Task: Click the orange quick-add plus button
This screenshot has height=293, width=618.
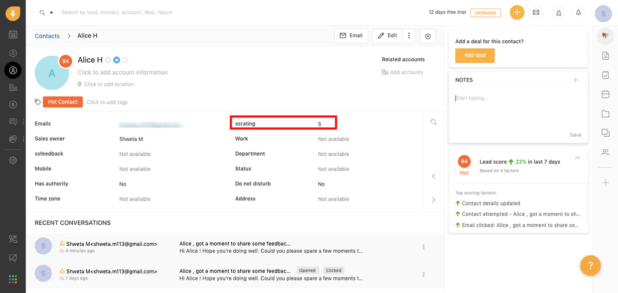Action: [x=517, y=12]
